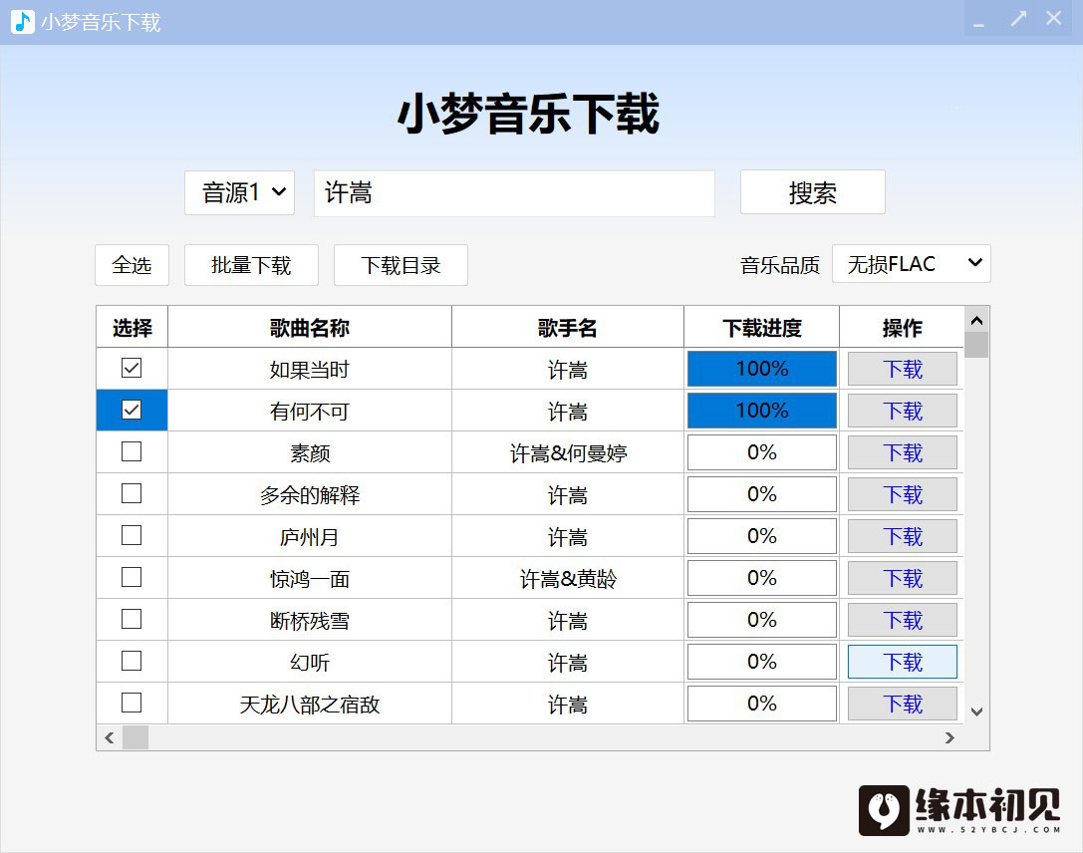Image resolution: width=1083 pixels, height=853 pixels.
Task: Download the song 幻听
Action: (902, 663)
